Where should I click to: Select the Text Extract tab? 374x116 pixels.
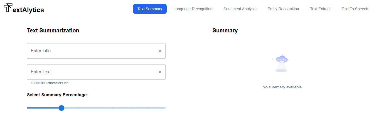320,9
